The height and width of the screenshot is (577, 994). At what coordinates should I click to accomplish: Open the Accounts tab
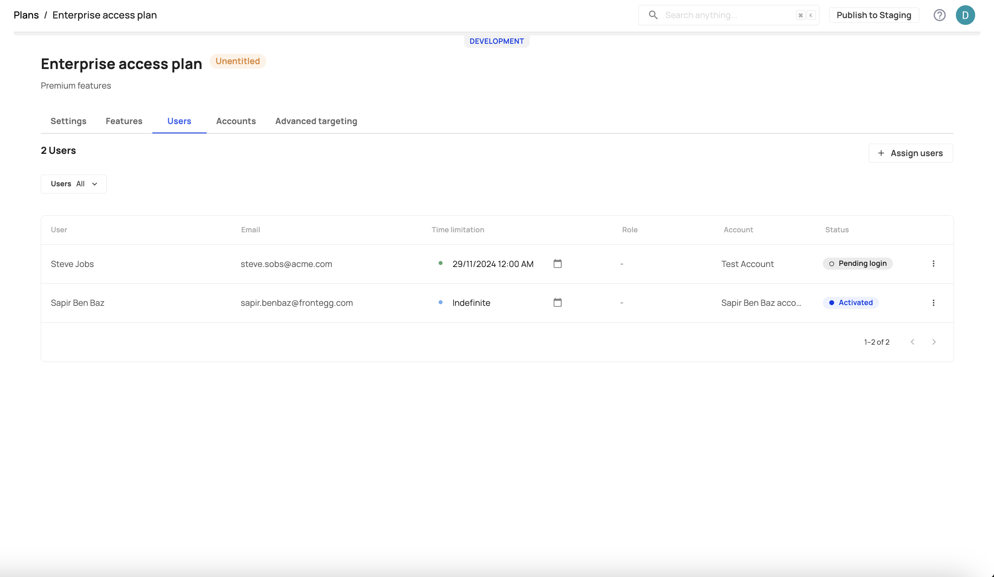236,121
